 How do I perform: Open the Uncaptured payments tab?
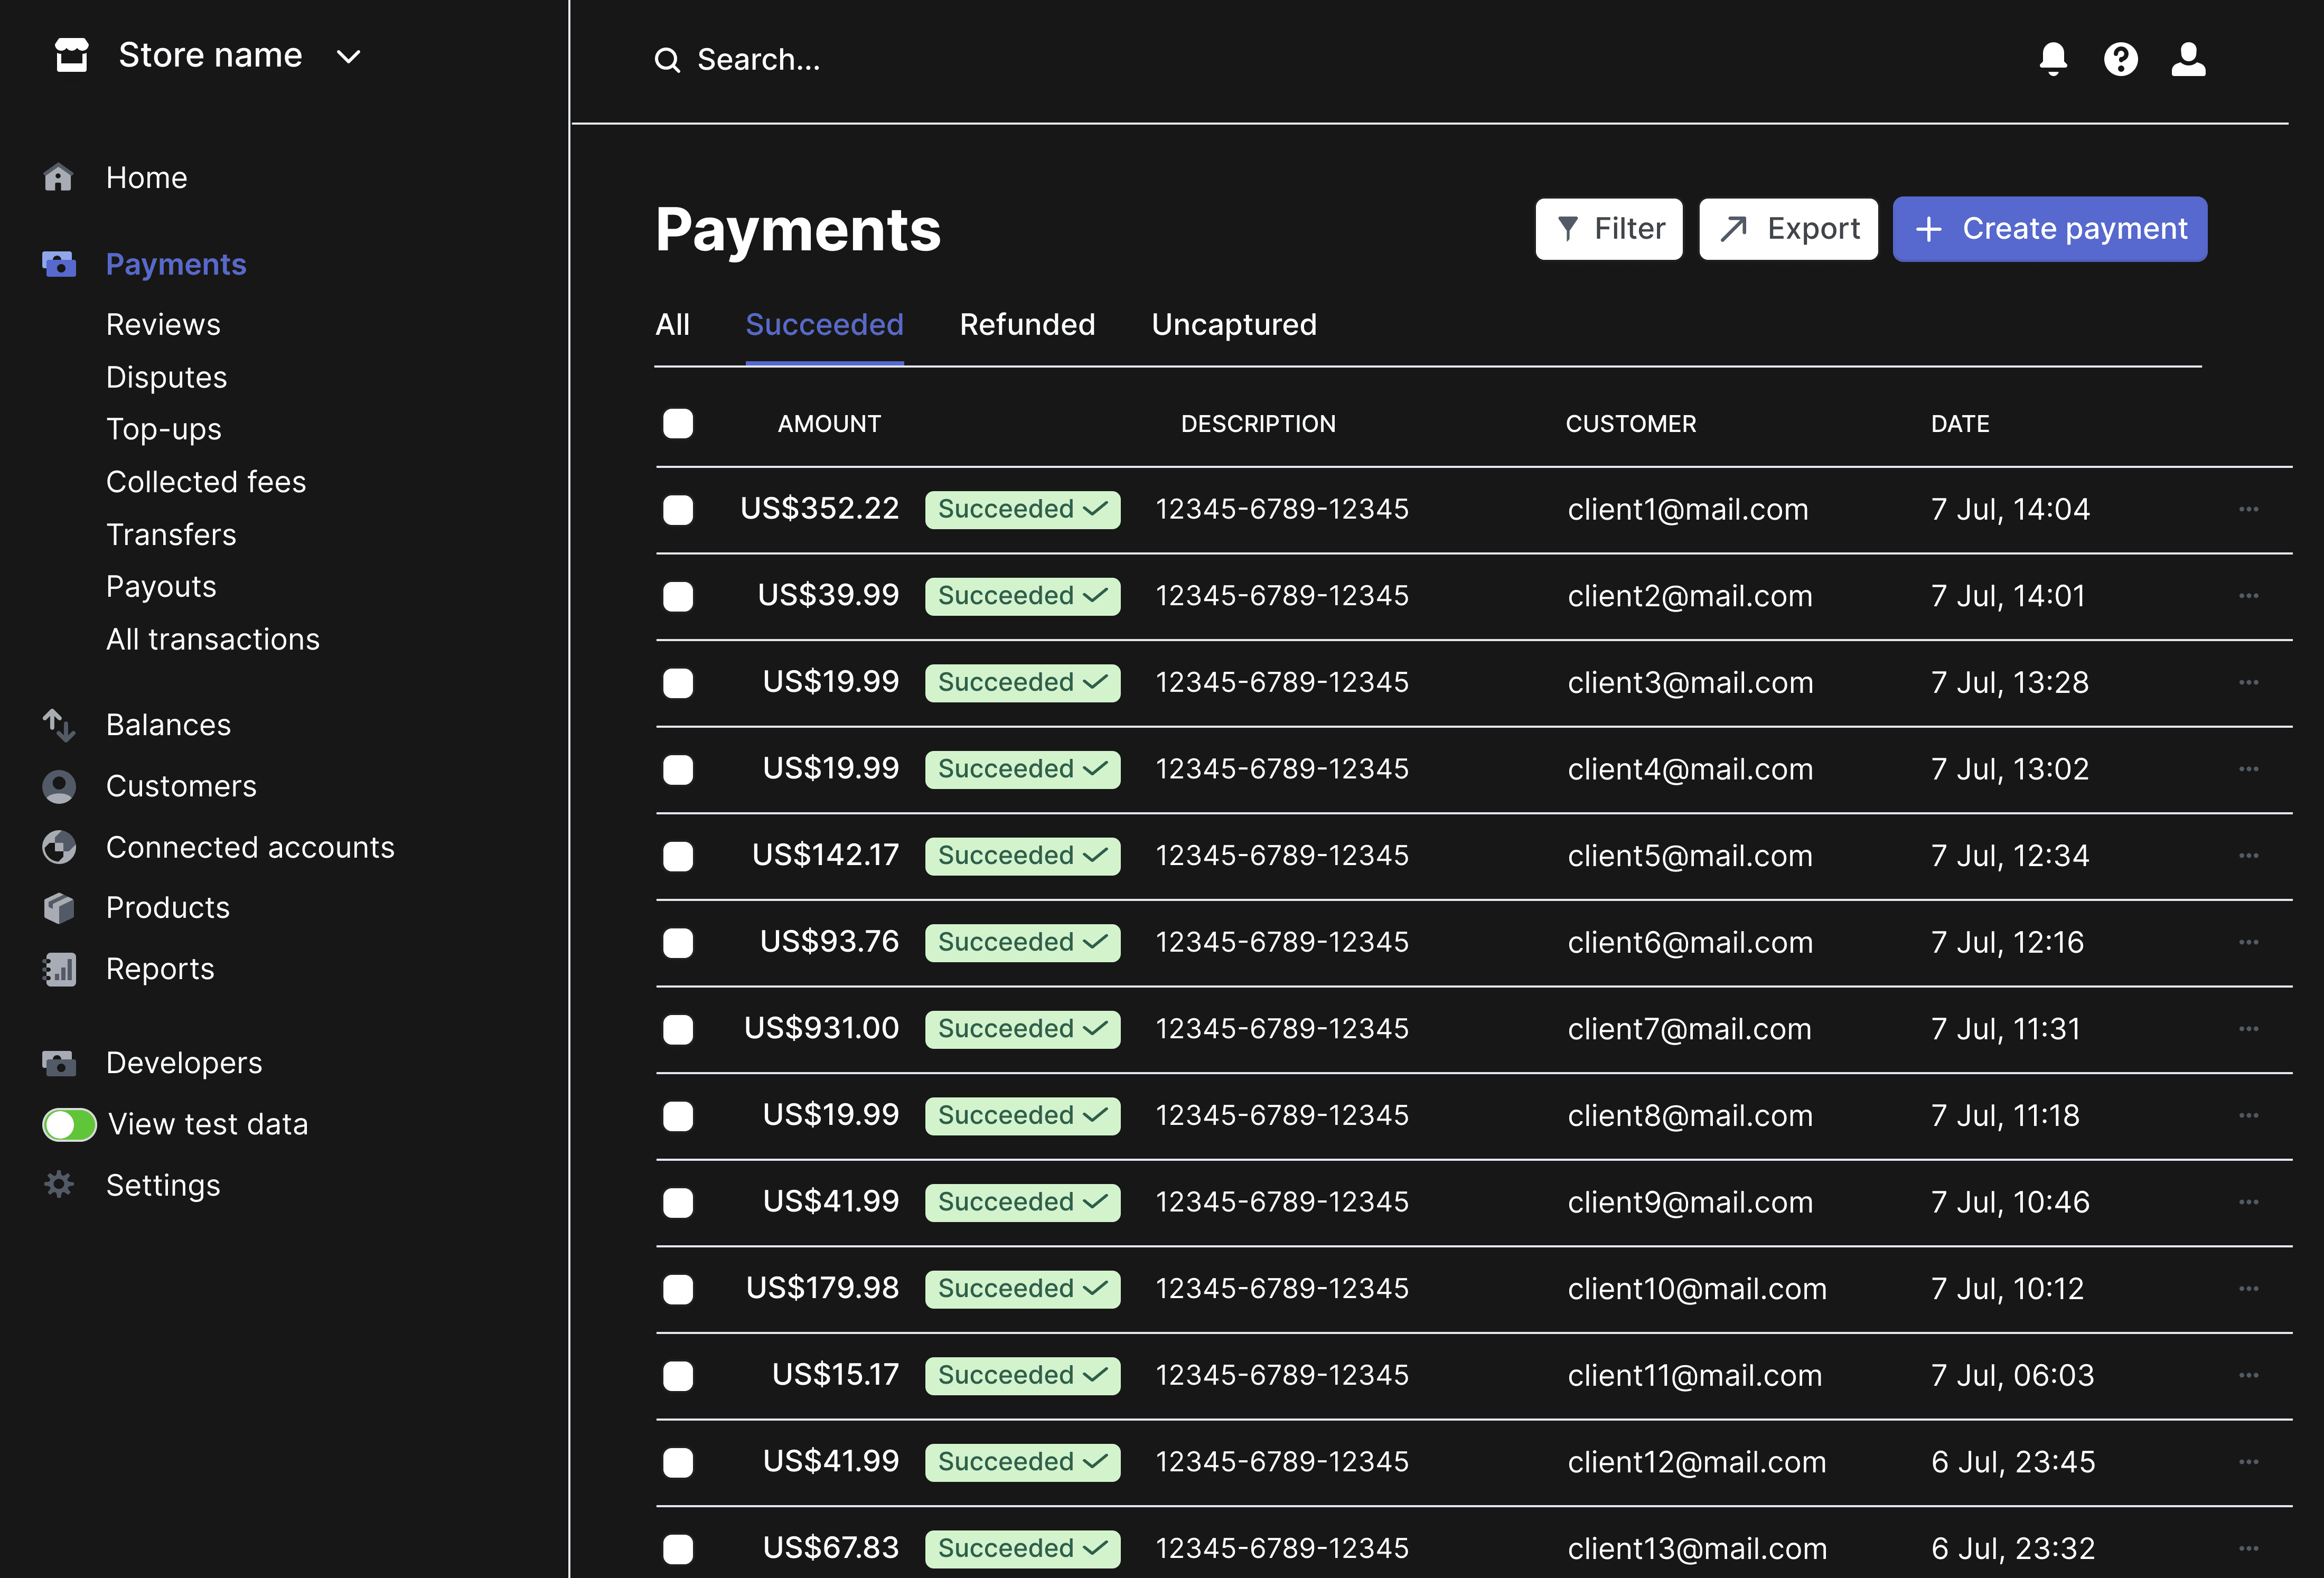pos(1234,324)
